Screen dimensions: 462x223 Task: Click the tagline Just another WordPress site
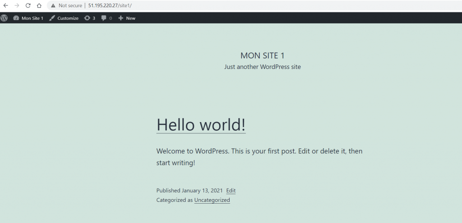coord(263,67)
